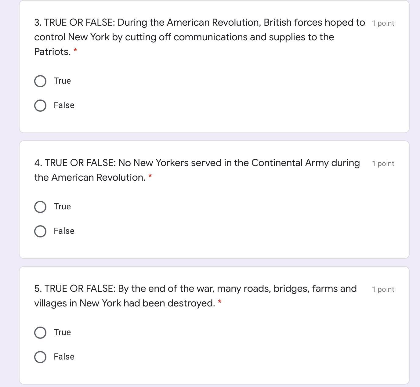Click the required asterisk after 'American Revolution.'
This screenshot has width=420, height=387.
pos(150,176)
